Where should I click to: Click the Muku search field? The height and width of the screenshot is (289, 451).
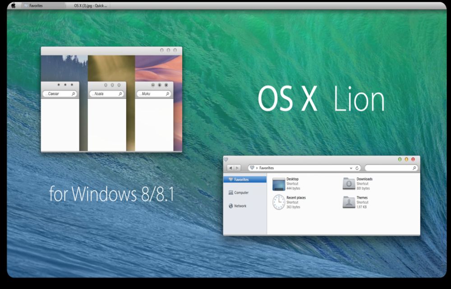[154, 94]
